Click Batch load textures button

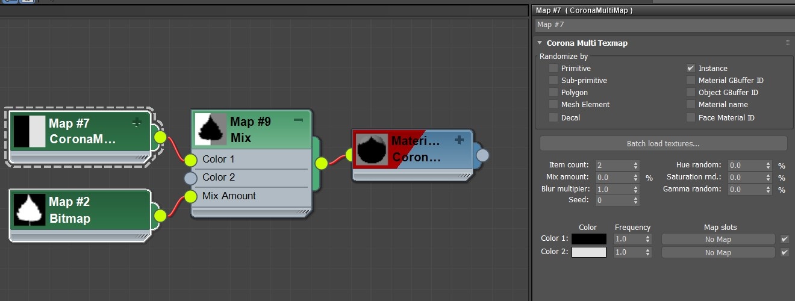pyautogui.click(x=663, y=144)
